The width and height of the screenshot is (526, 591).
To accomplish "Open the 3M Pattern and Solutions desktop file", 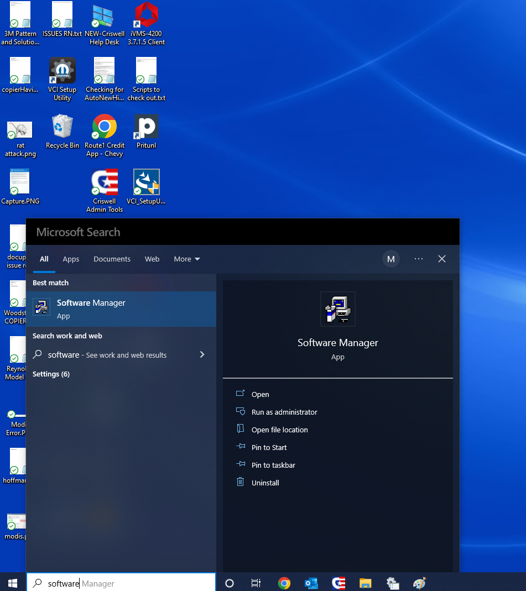I will coord(20,23).
